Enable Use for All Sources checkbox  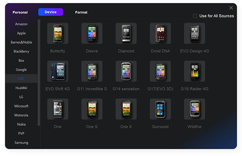(195, 16)
